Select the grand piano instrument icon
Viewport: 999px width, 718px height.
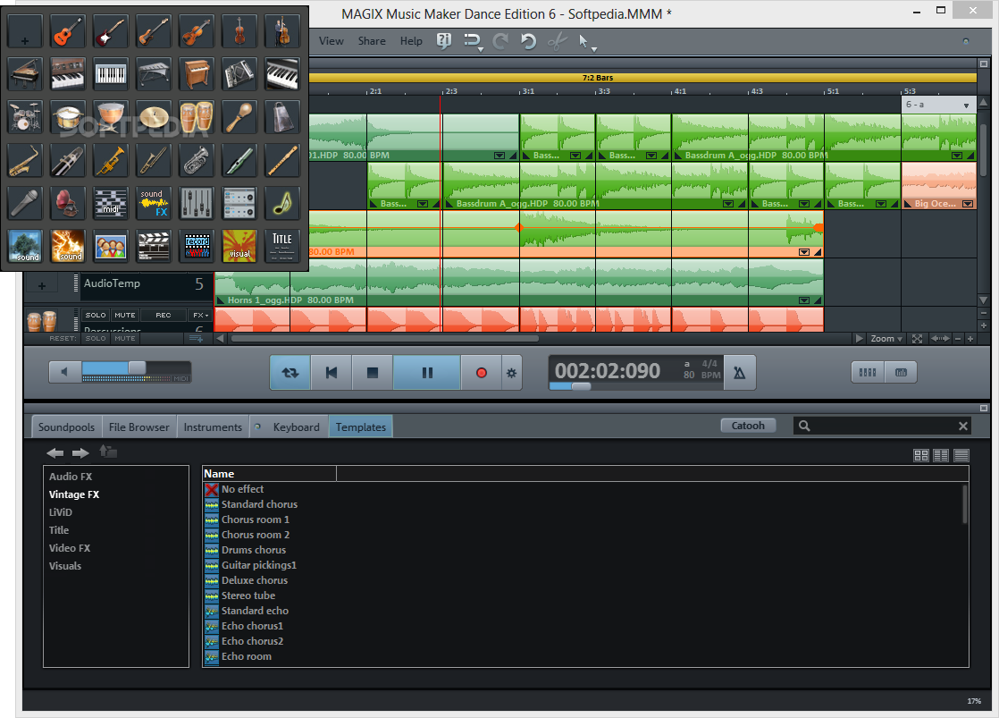[26, 74]
